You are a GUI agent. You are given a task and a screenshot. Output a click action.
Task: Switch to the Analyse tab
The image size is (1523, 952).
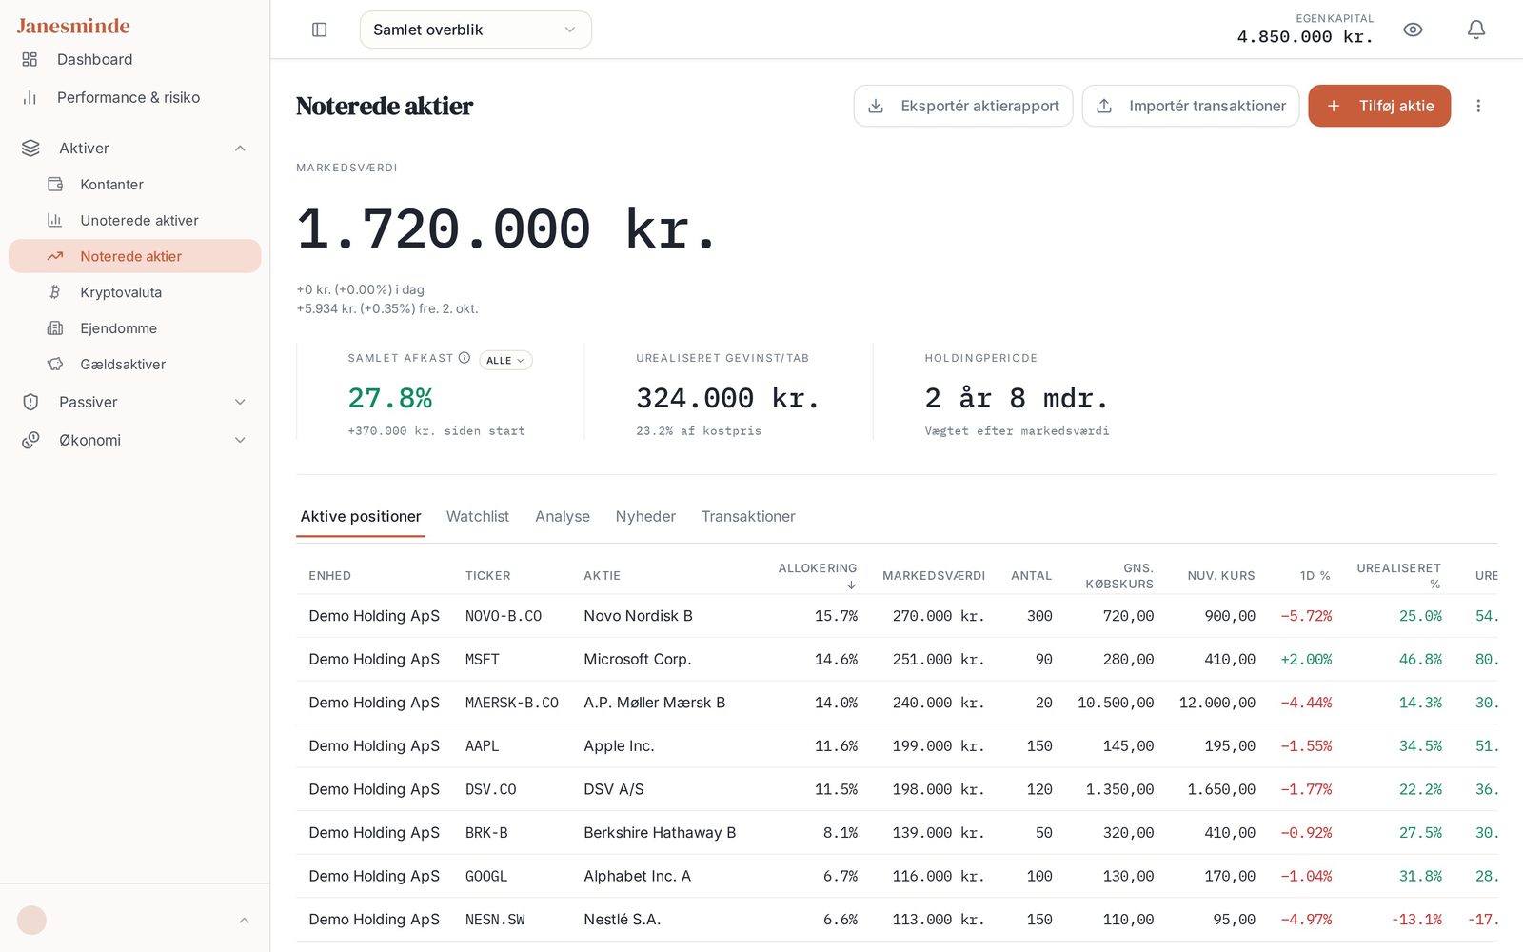(x=563, y=516)
